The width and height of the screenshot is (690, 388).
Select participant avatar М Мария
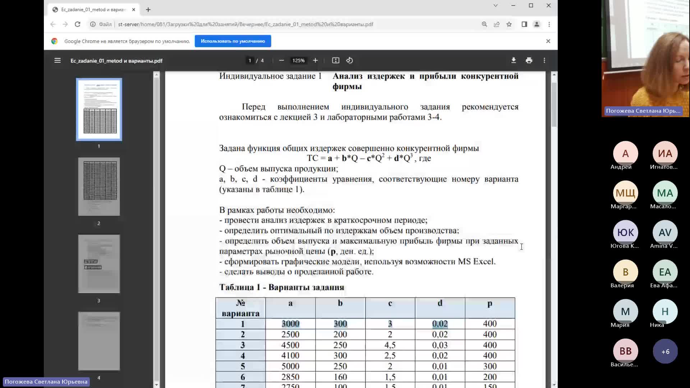[625, 311]
